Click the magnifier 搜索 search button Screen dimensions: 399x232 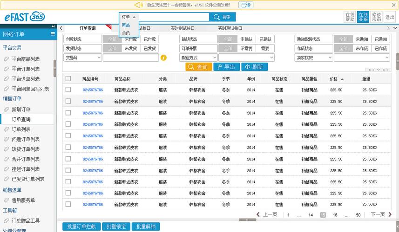click(223, 17)
